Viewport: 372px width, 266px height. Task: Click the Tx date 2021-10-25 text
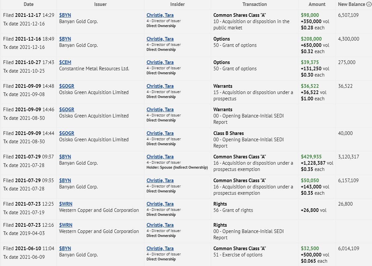(24, 71)
